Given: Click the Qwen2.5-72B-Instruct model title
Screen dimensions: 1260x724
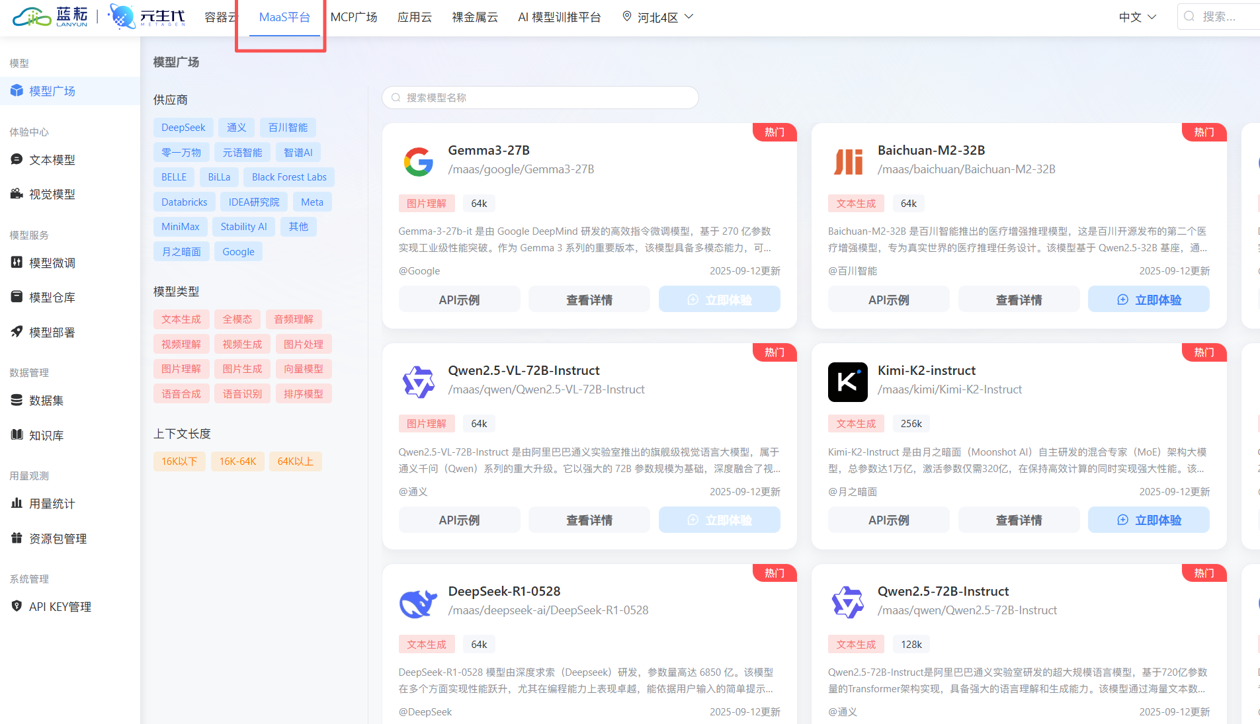Looking at the screenshot, I should pyautogui.click(x=943, y=591).
